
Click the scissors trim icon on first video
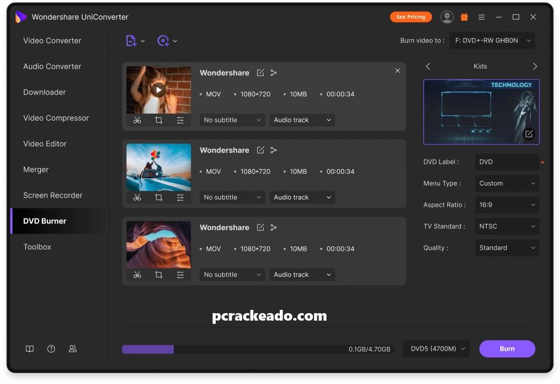137,120
